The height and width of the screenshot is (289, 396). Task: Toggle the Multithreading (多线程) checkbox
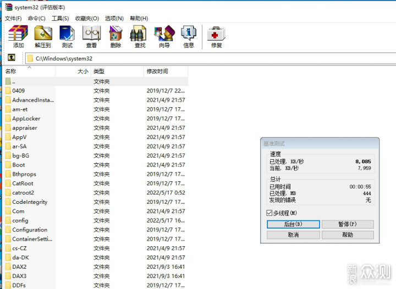click(x=269, y=213)
